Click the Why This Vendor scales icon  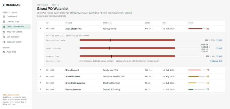tap(4, 32)
